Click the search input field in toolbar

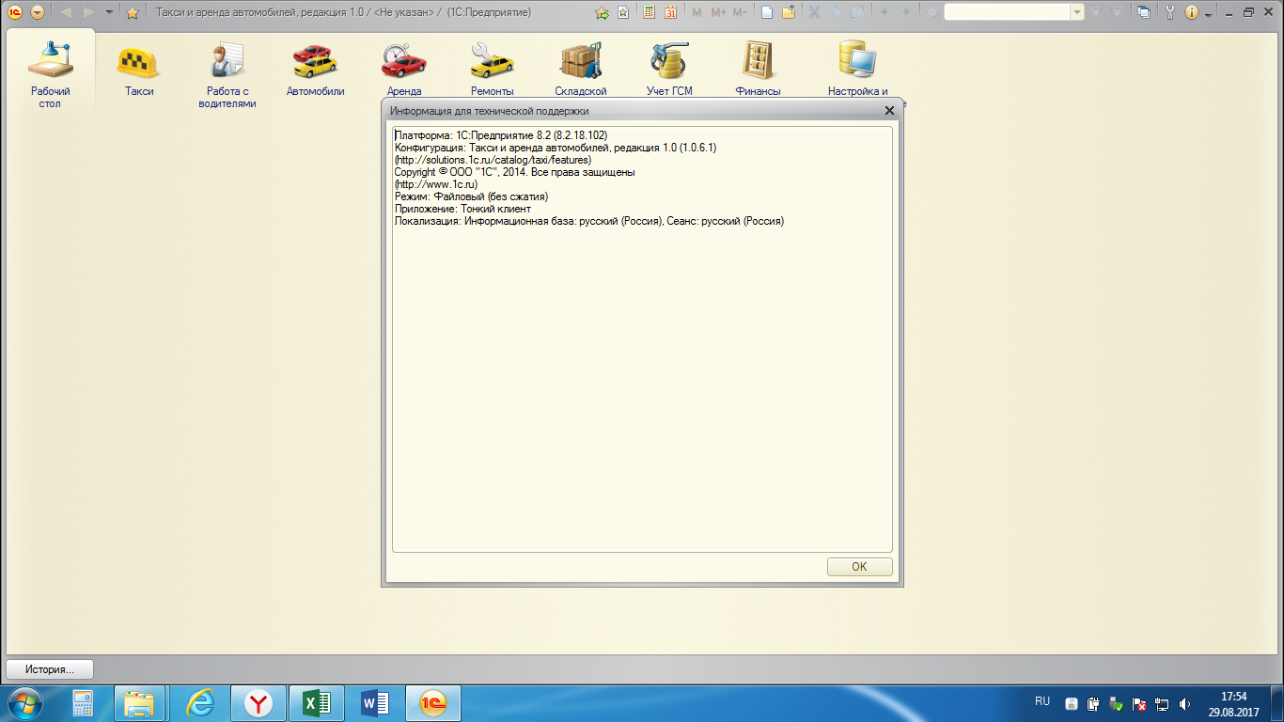1006,12
